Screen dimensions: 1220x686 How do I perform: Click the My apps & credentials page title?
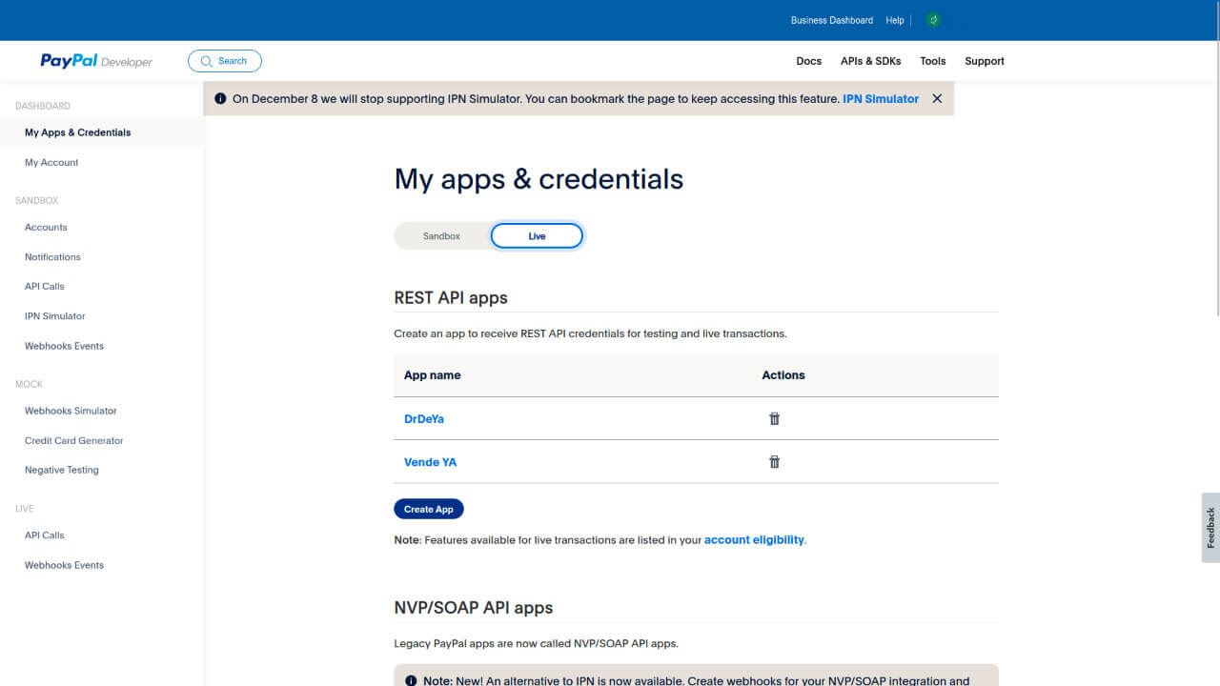pyautogui.click(x=539, y=179)
